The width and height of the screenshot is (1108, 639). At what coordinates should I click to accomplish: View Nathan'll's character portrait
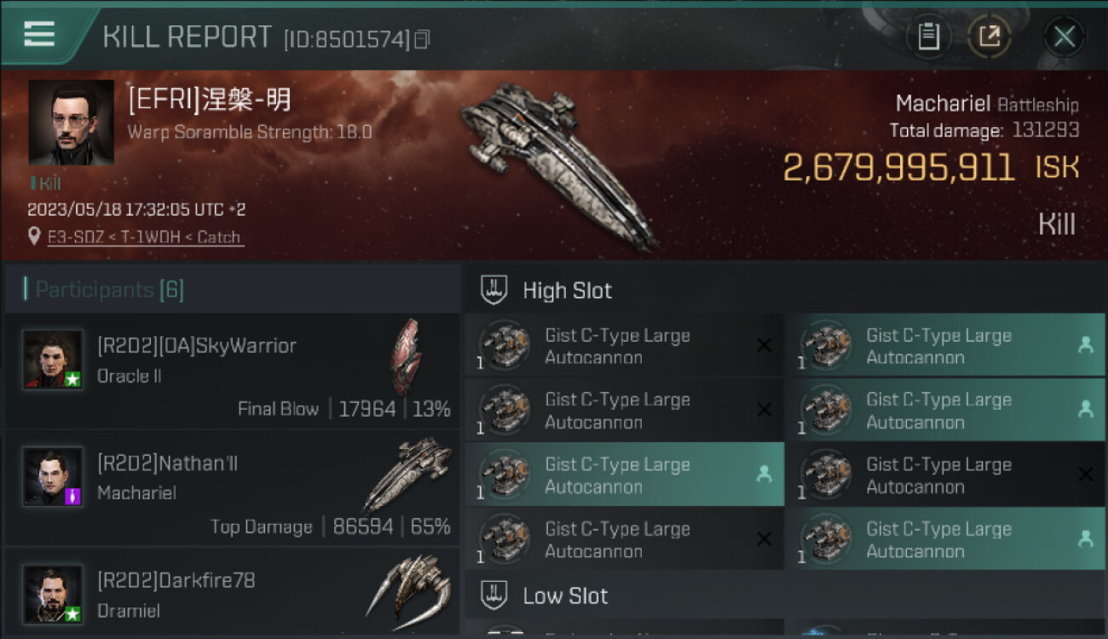point(53,477)
